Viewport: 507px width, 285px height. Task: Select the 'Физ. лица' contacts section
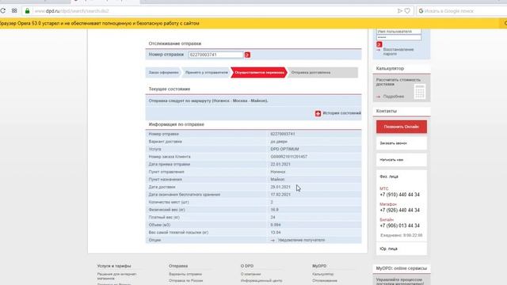(x=389, y=177)
